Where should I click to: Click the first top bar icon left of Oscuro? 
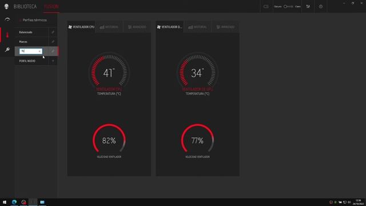(266, 6)
